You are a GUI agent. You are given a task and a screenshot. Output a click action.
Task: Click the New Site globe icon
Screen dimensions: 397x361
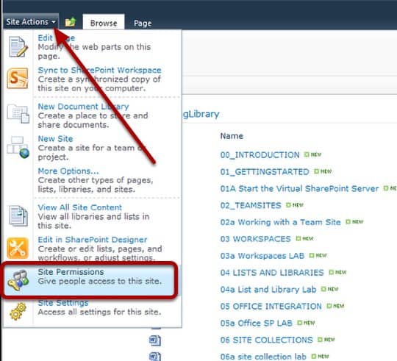(18, 147)
